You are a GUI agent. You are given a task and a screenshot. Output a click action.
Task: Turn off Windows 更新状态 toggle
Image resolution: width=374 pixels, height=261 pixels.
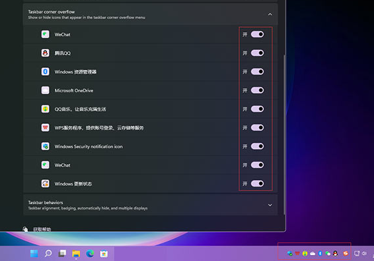click(257, 184)
